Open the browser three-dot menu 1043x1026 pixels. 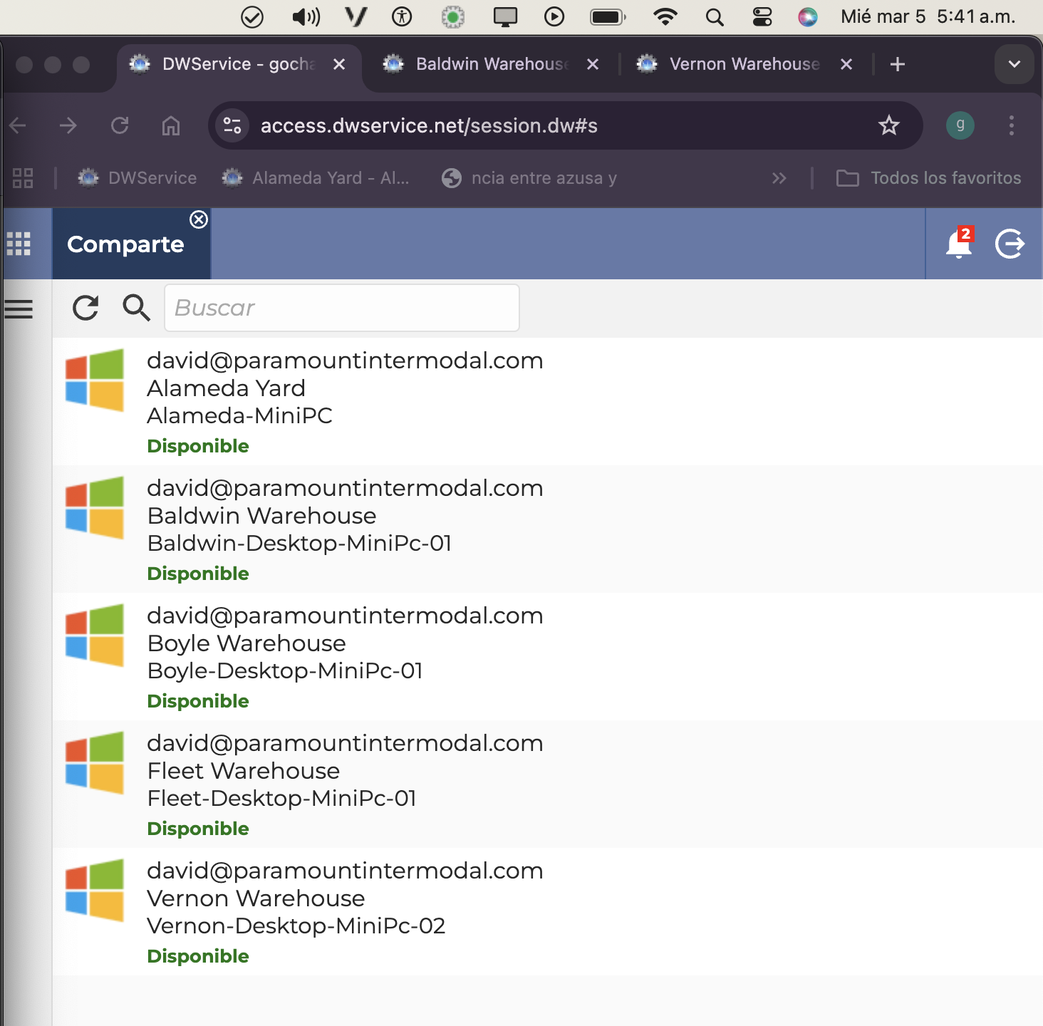(x=1012, y=125)
